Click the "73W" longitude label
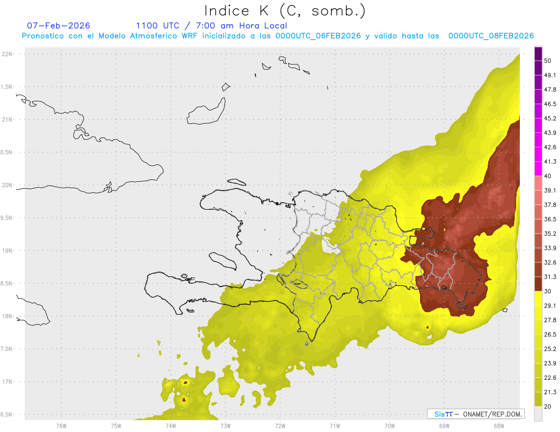Viewport: 560px width, 432px height. pyautogui.click(x=225, y=425)
